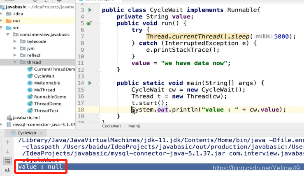This screenshot has height=176, width=304.
Task: Click Down the stack trace arrow
Action: (7, 152)
